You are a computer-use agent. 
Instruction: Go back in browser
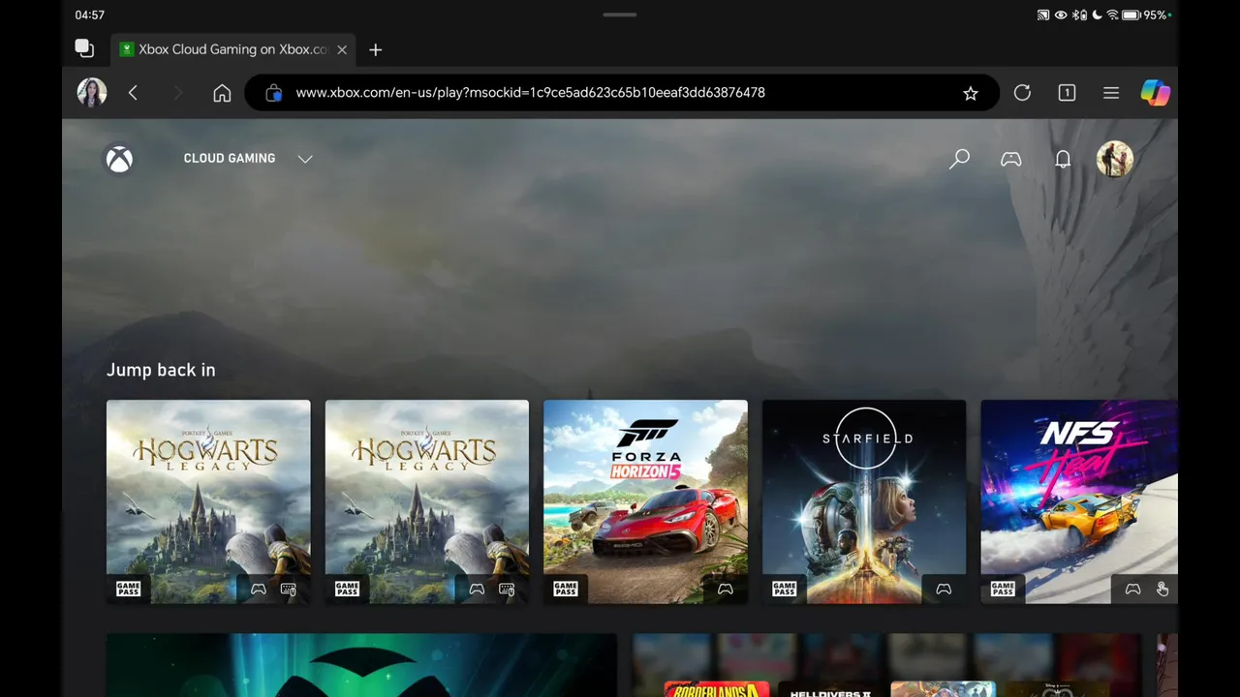tap(133, 93)
